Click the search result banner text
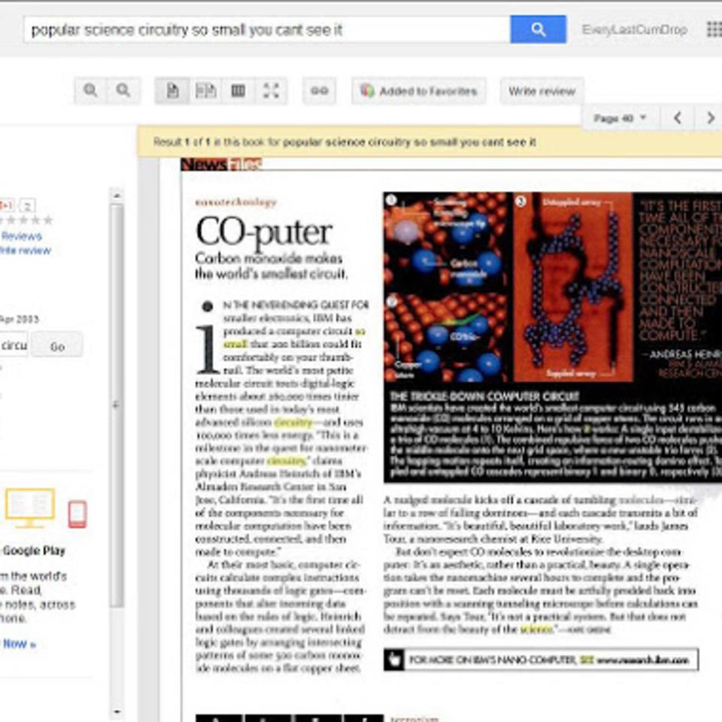 [344, 142]
